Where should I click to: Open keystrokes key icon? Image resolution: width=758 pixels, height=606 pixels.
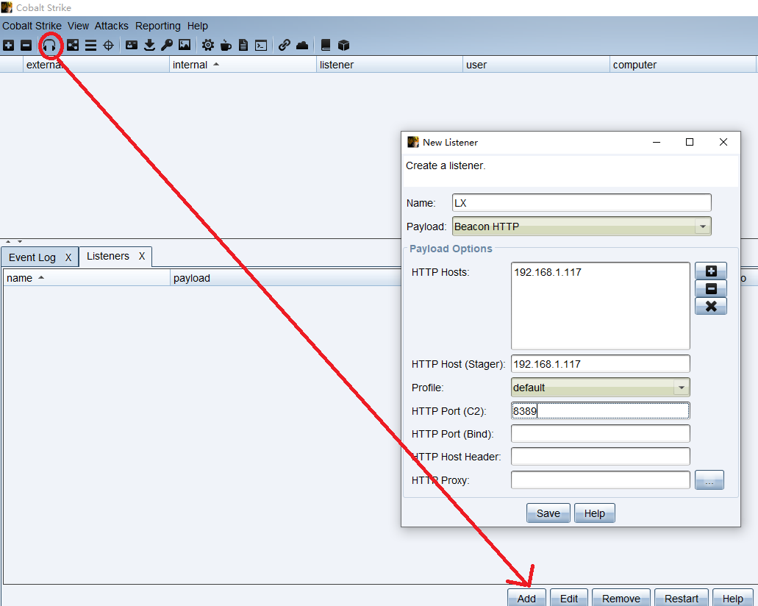point(167,45)
